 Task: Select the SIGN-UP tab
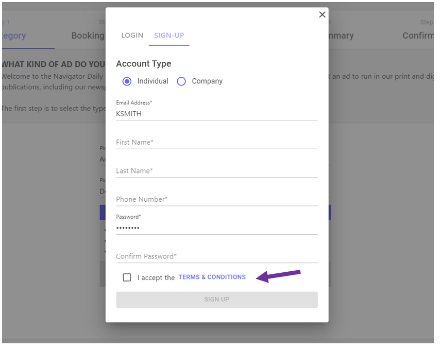tap(169, 36)
